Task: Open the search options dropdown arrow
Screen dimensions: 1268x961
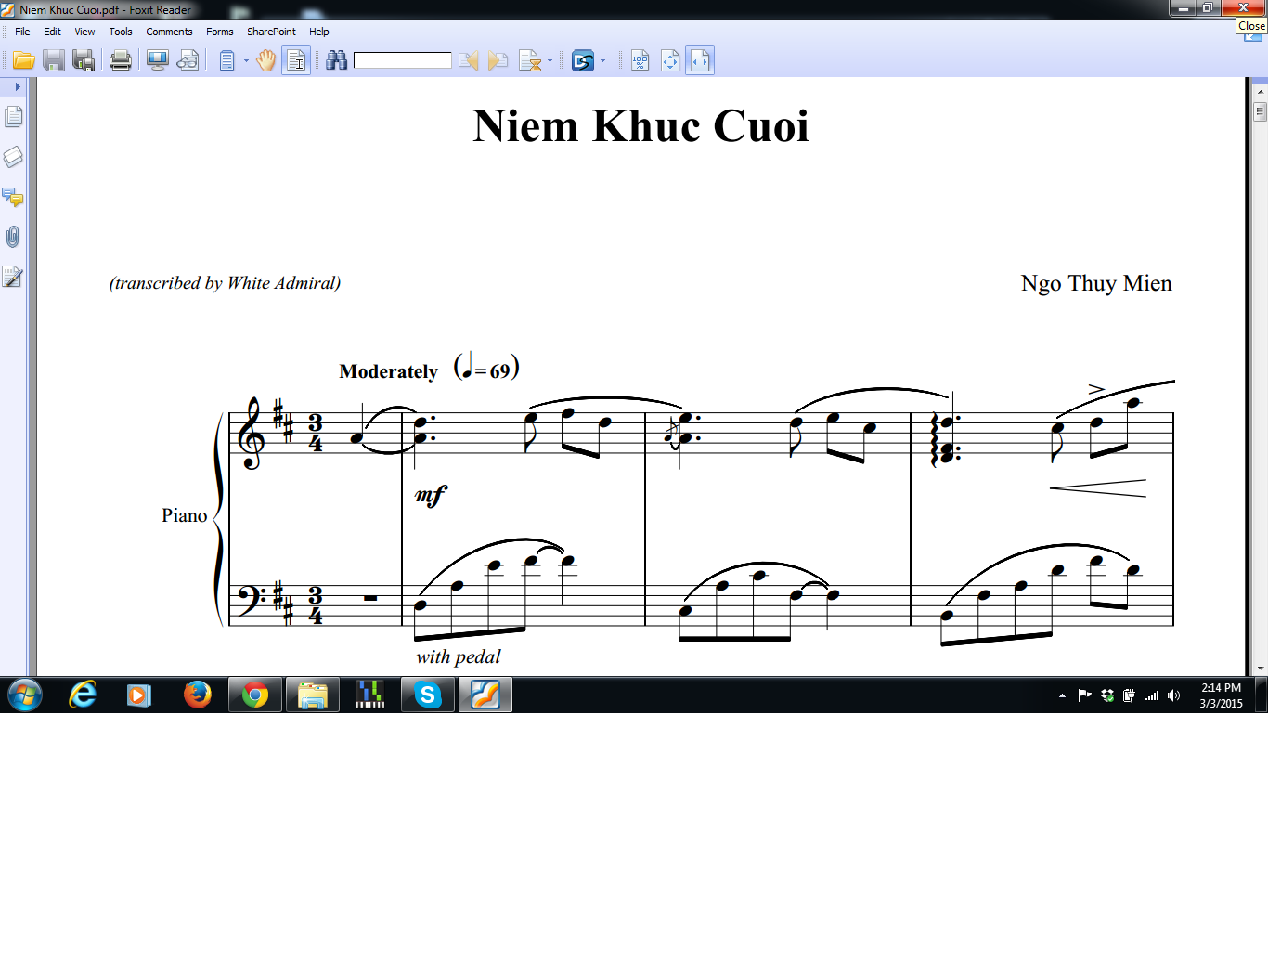Action: point(550,61)
